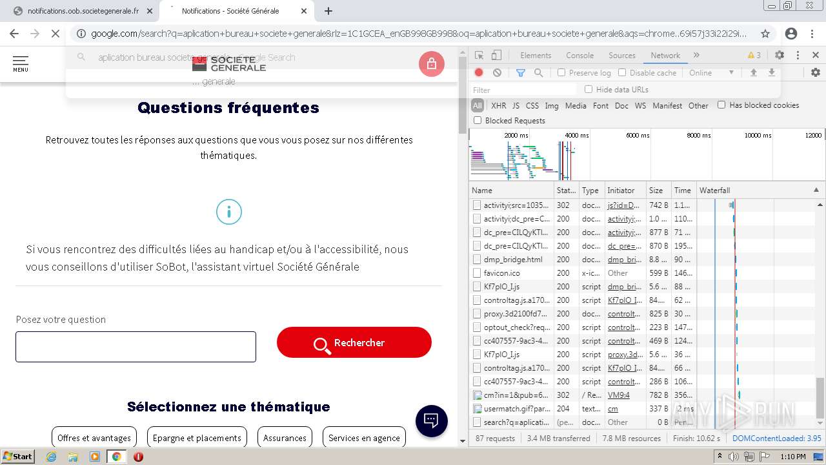Select the dmp_bridge.html request row
Image resolution: width=826 pixels, height=465 pixels.
point(583,260)
